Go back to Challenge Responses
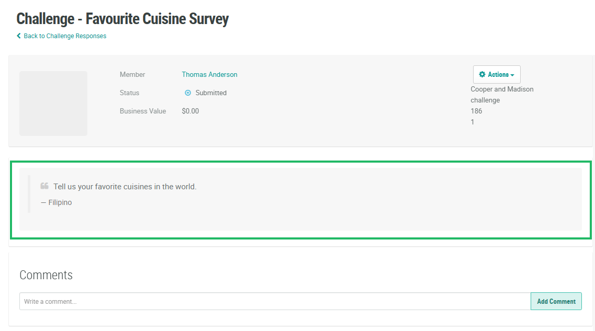 65,36
